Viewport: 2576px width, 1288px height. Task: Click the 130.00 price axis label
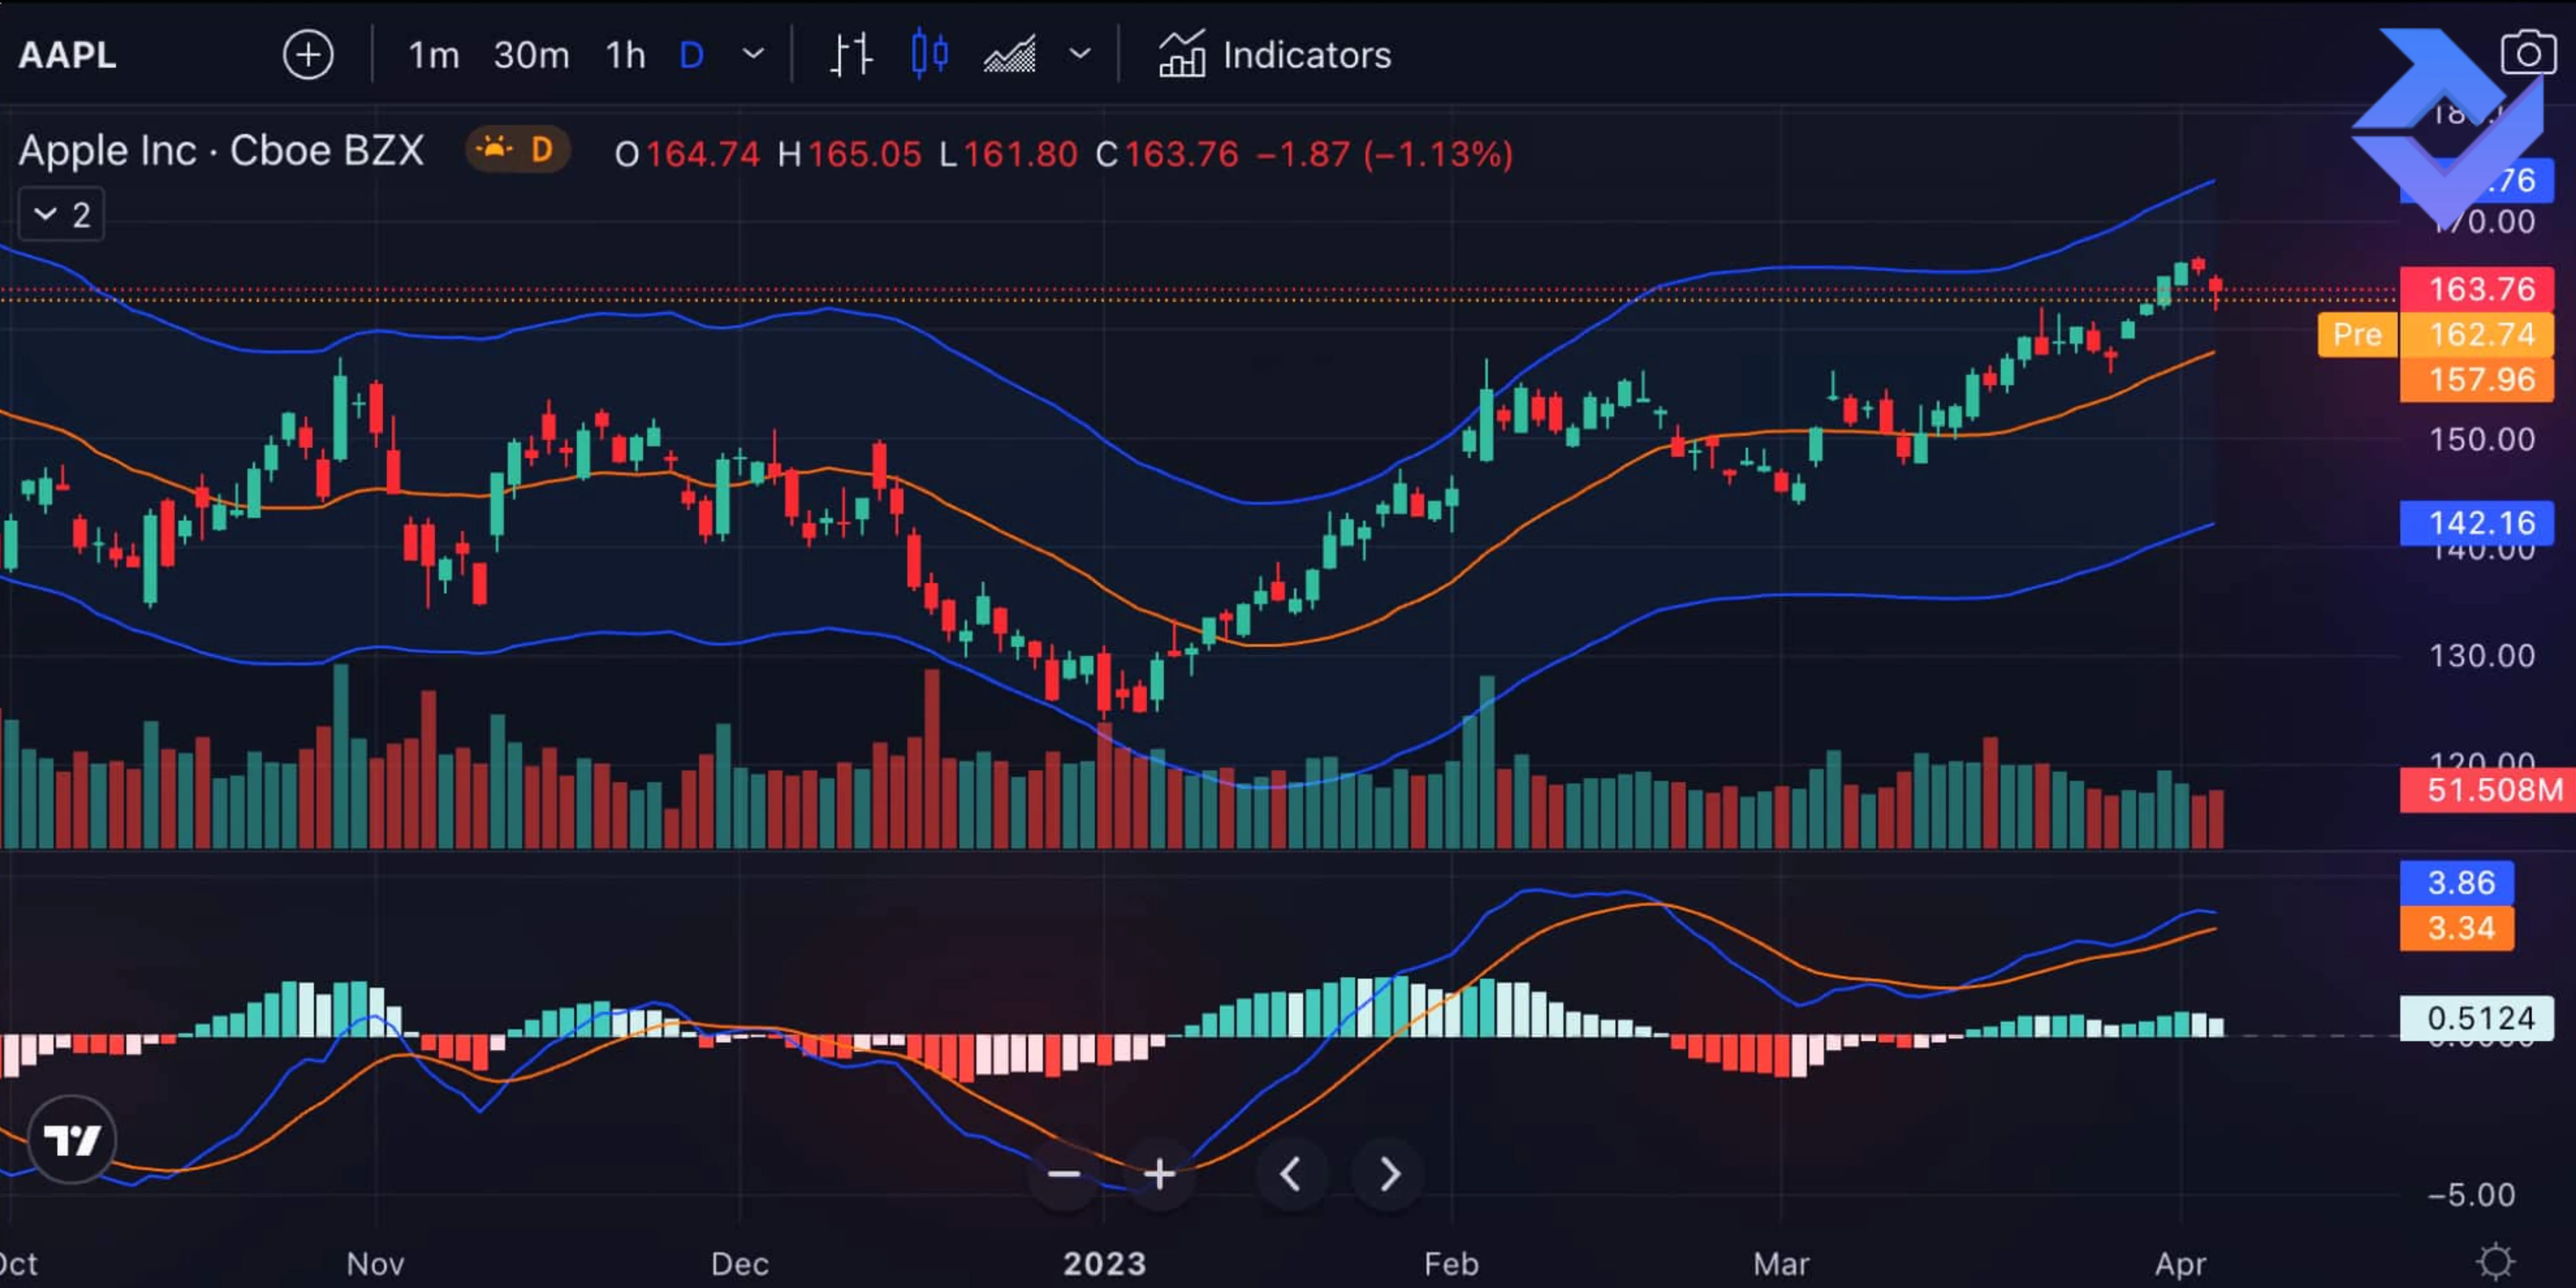tap(2482, 656)
